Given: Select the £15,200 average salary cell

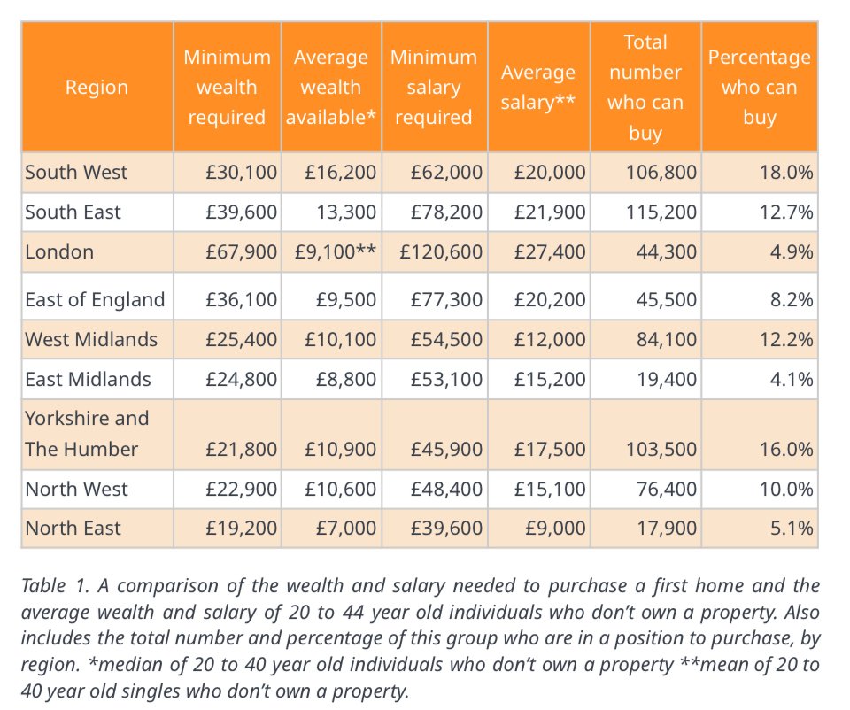Looking at the screenshot, I should tap(549, 380).
